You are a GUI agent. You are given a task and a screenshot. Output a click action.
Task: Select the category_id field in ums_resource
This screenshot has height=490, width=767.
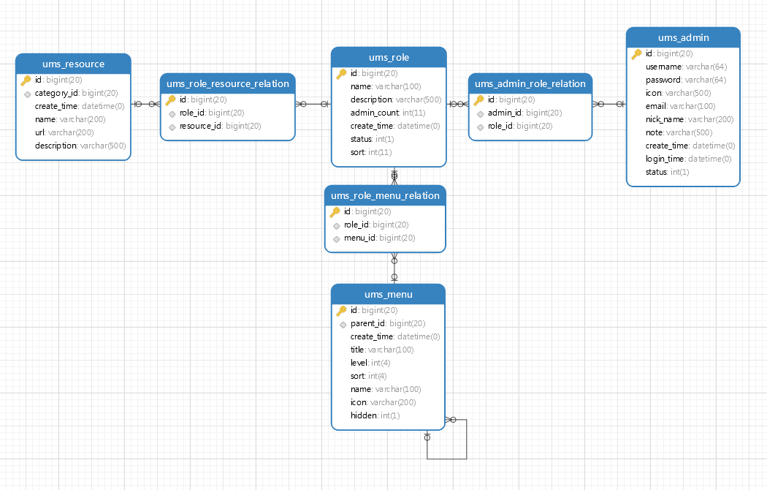[x=76, y=93]
